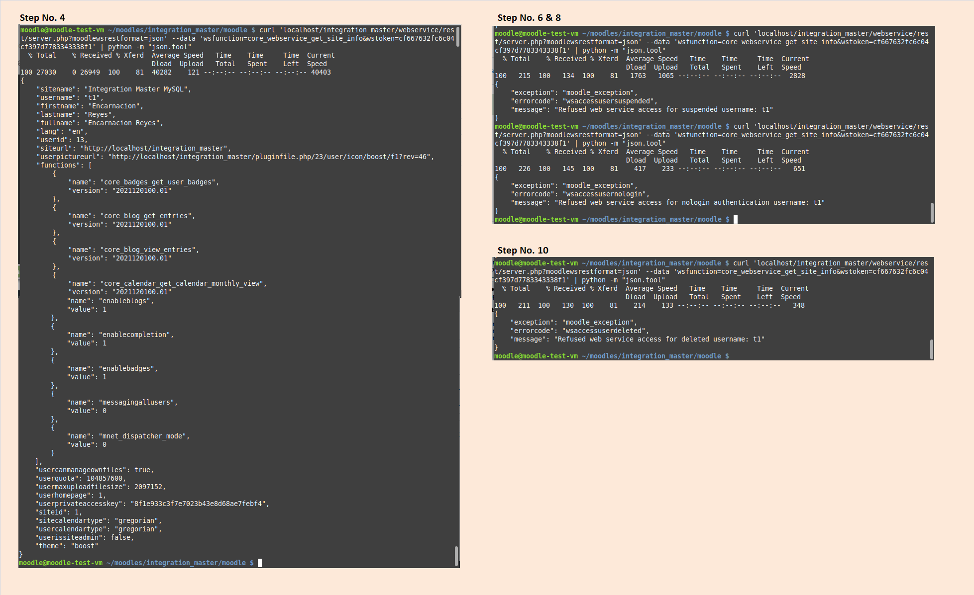Click the "siteid": 1 line
The height and width of the screenshot is (595, 974).
pyautogui.click(x=59, y=512)
